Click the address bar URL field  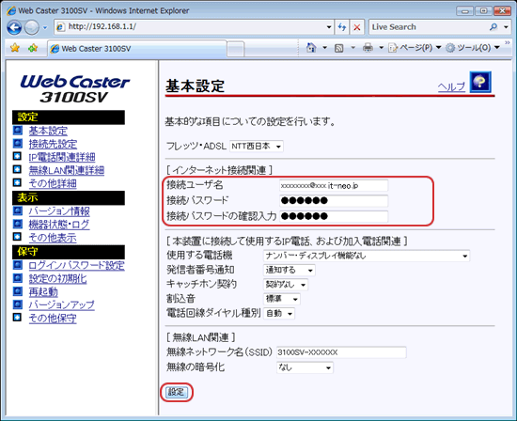click(x=191, y=26)
